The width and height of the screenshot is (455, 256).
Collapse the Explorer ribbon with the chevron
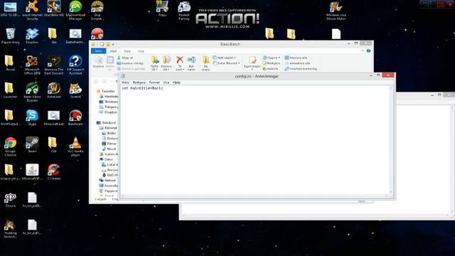click(x=363, y=50)
